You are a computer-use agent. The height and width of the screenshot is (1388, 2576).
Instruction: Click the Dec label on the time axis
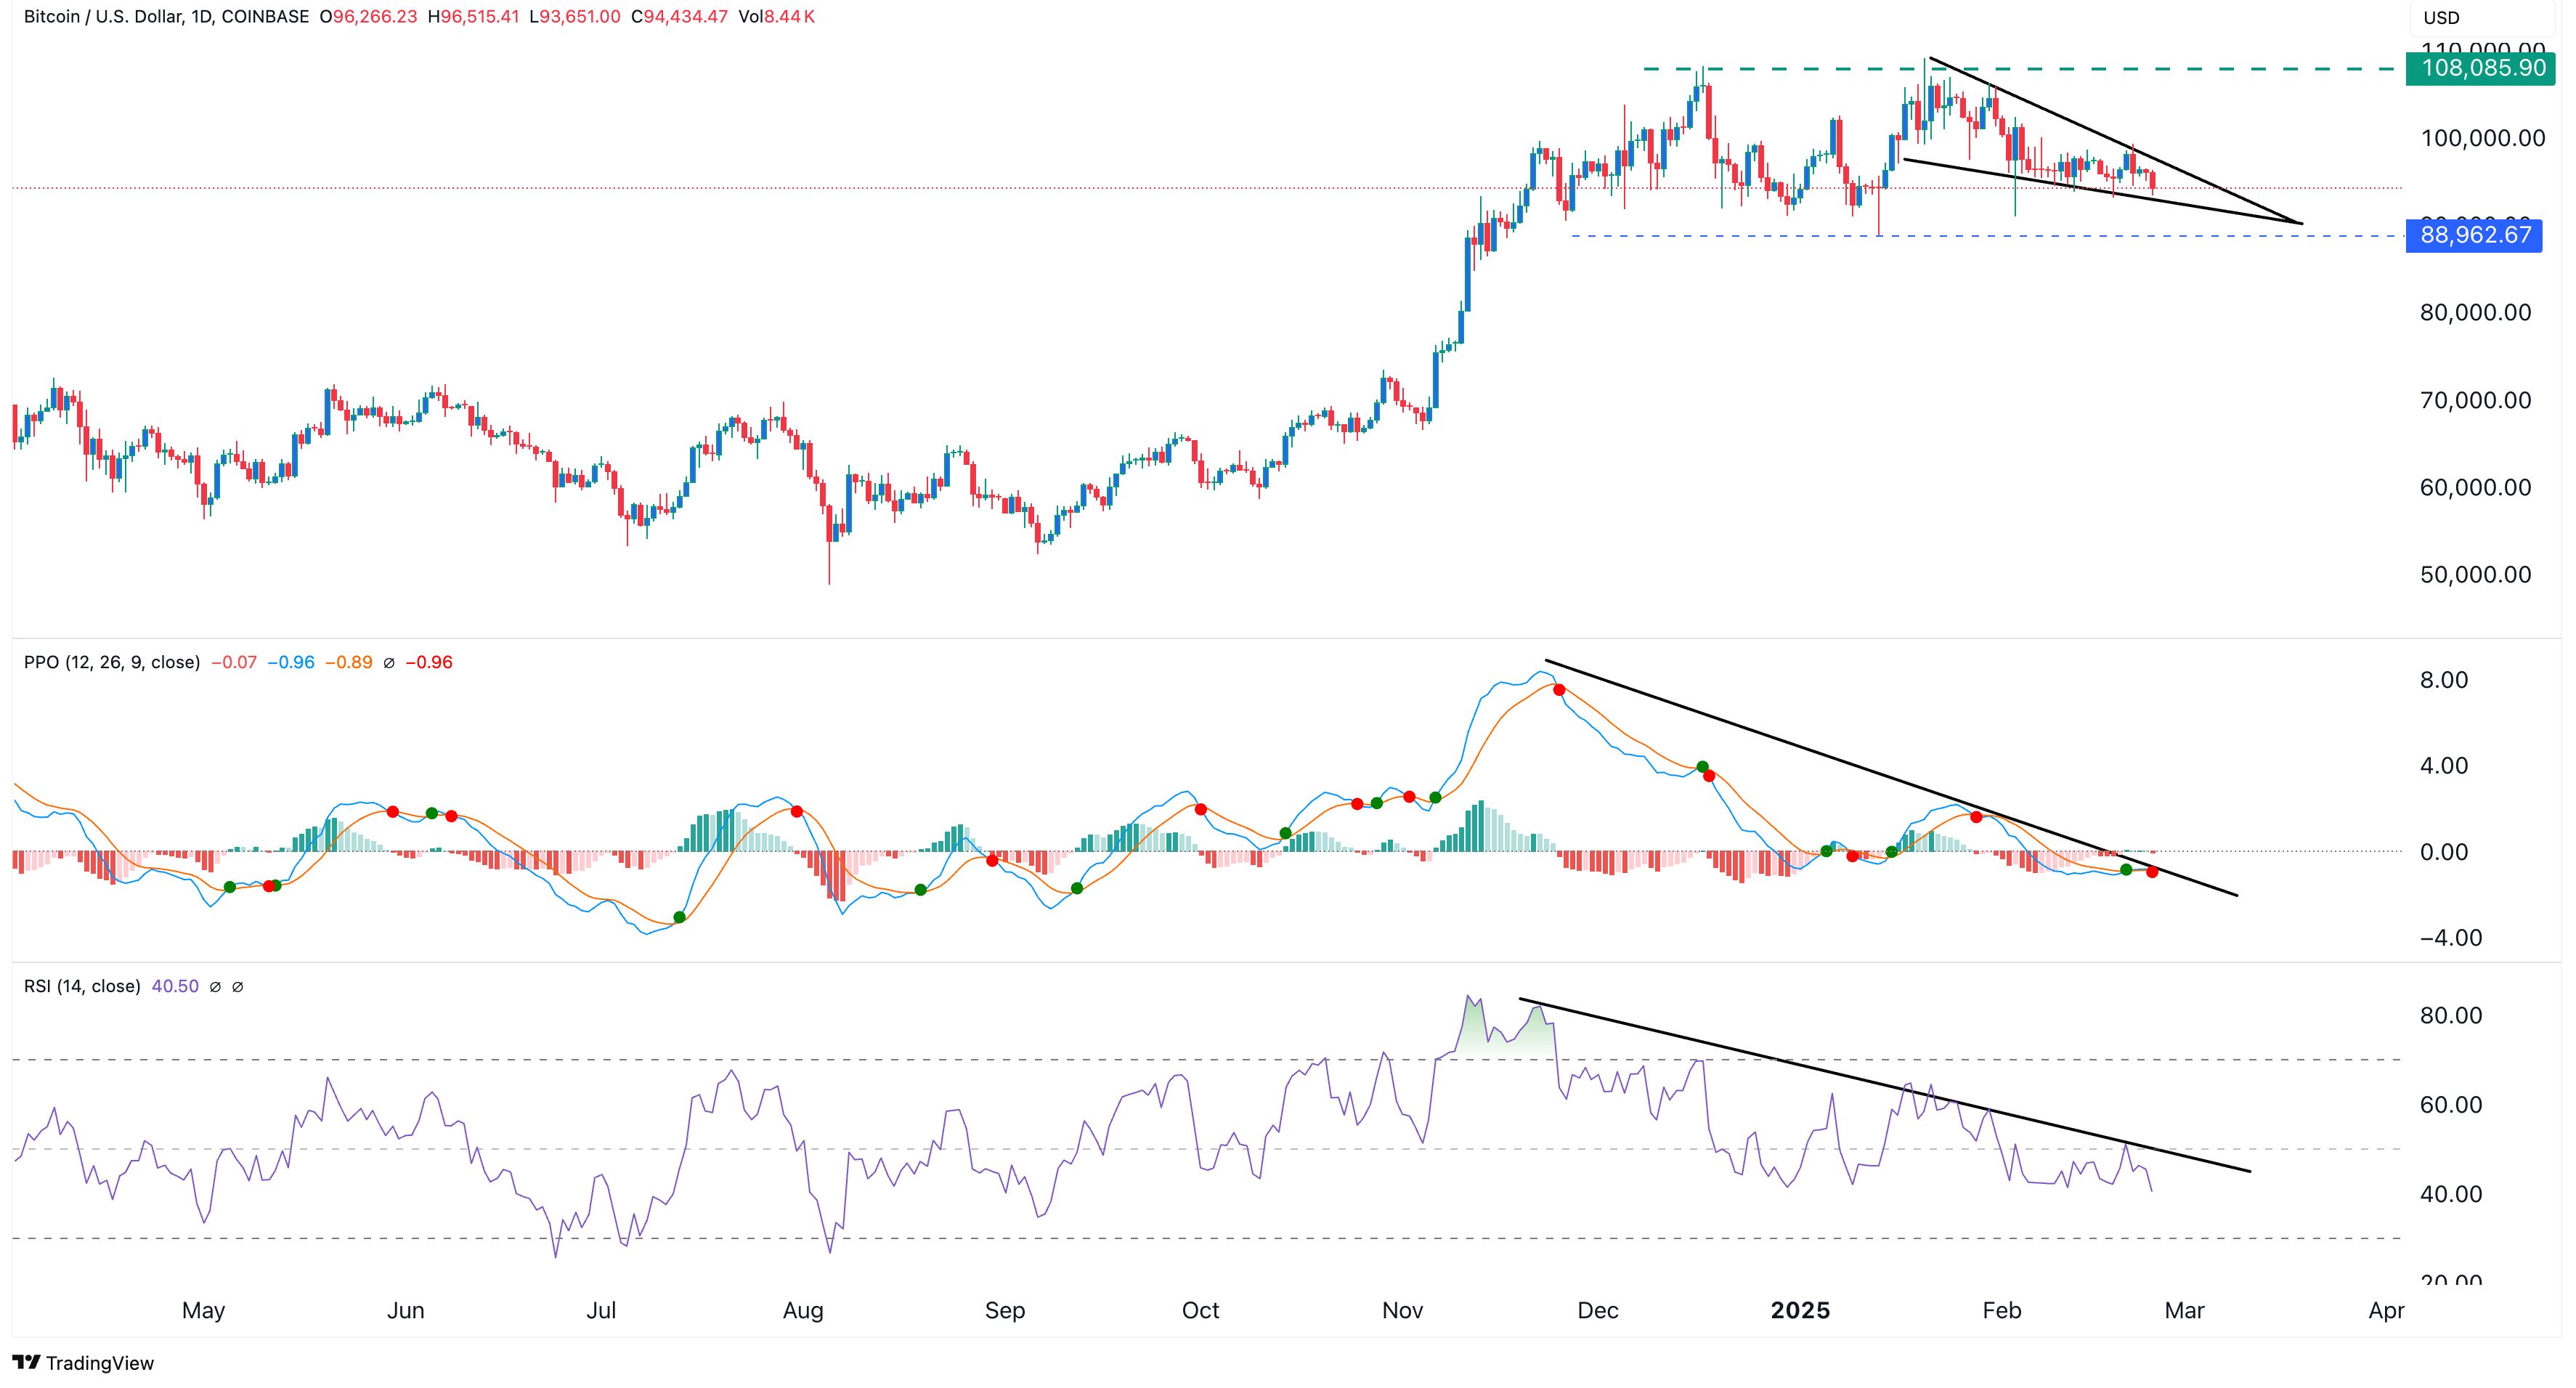point(1598,1311)
